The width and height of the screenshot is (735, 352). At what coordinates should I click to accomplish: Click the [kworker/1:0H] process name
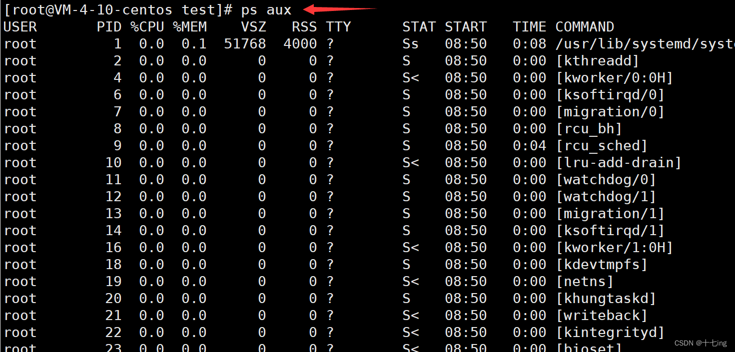pyautogui.click(x=615, y=248)
